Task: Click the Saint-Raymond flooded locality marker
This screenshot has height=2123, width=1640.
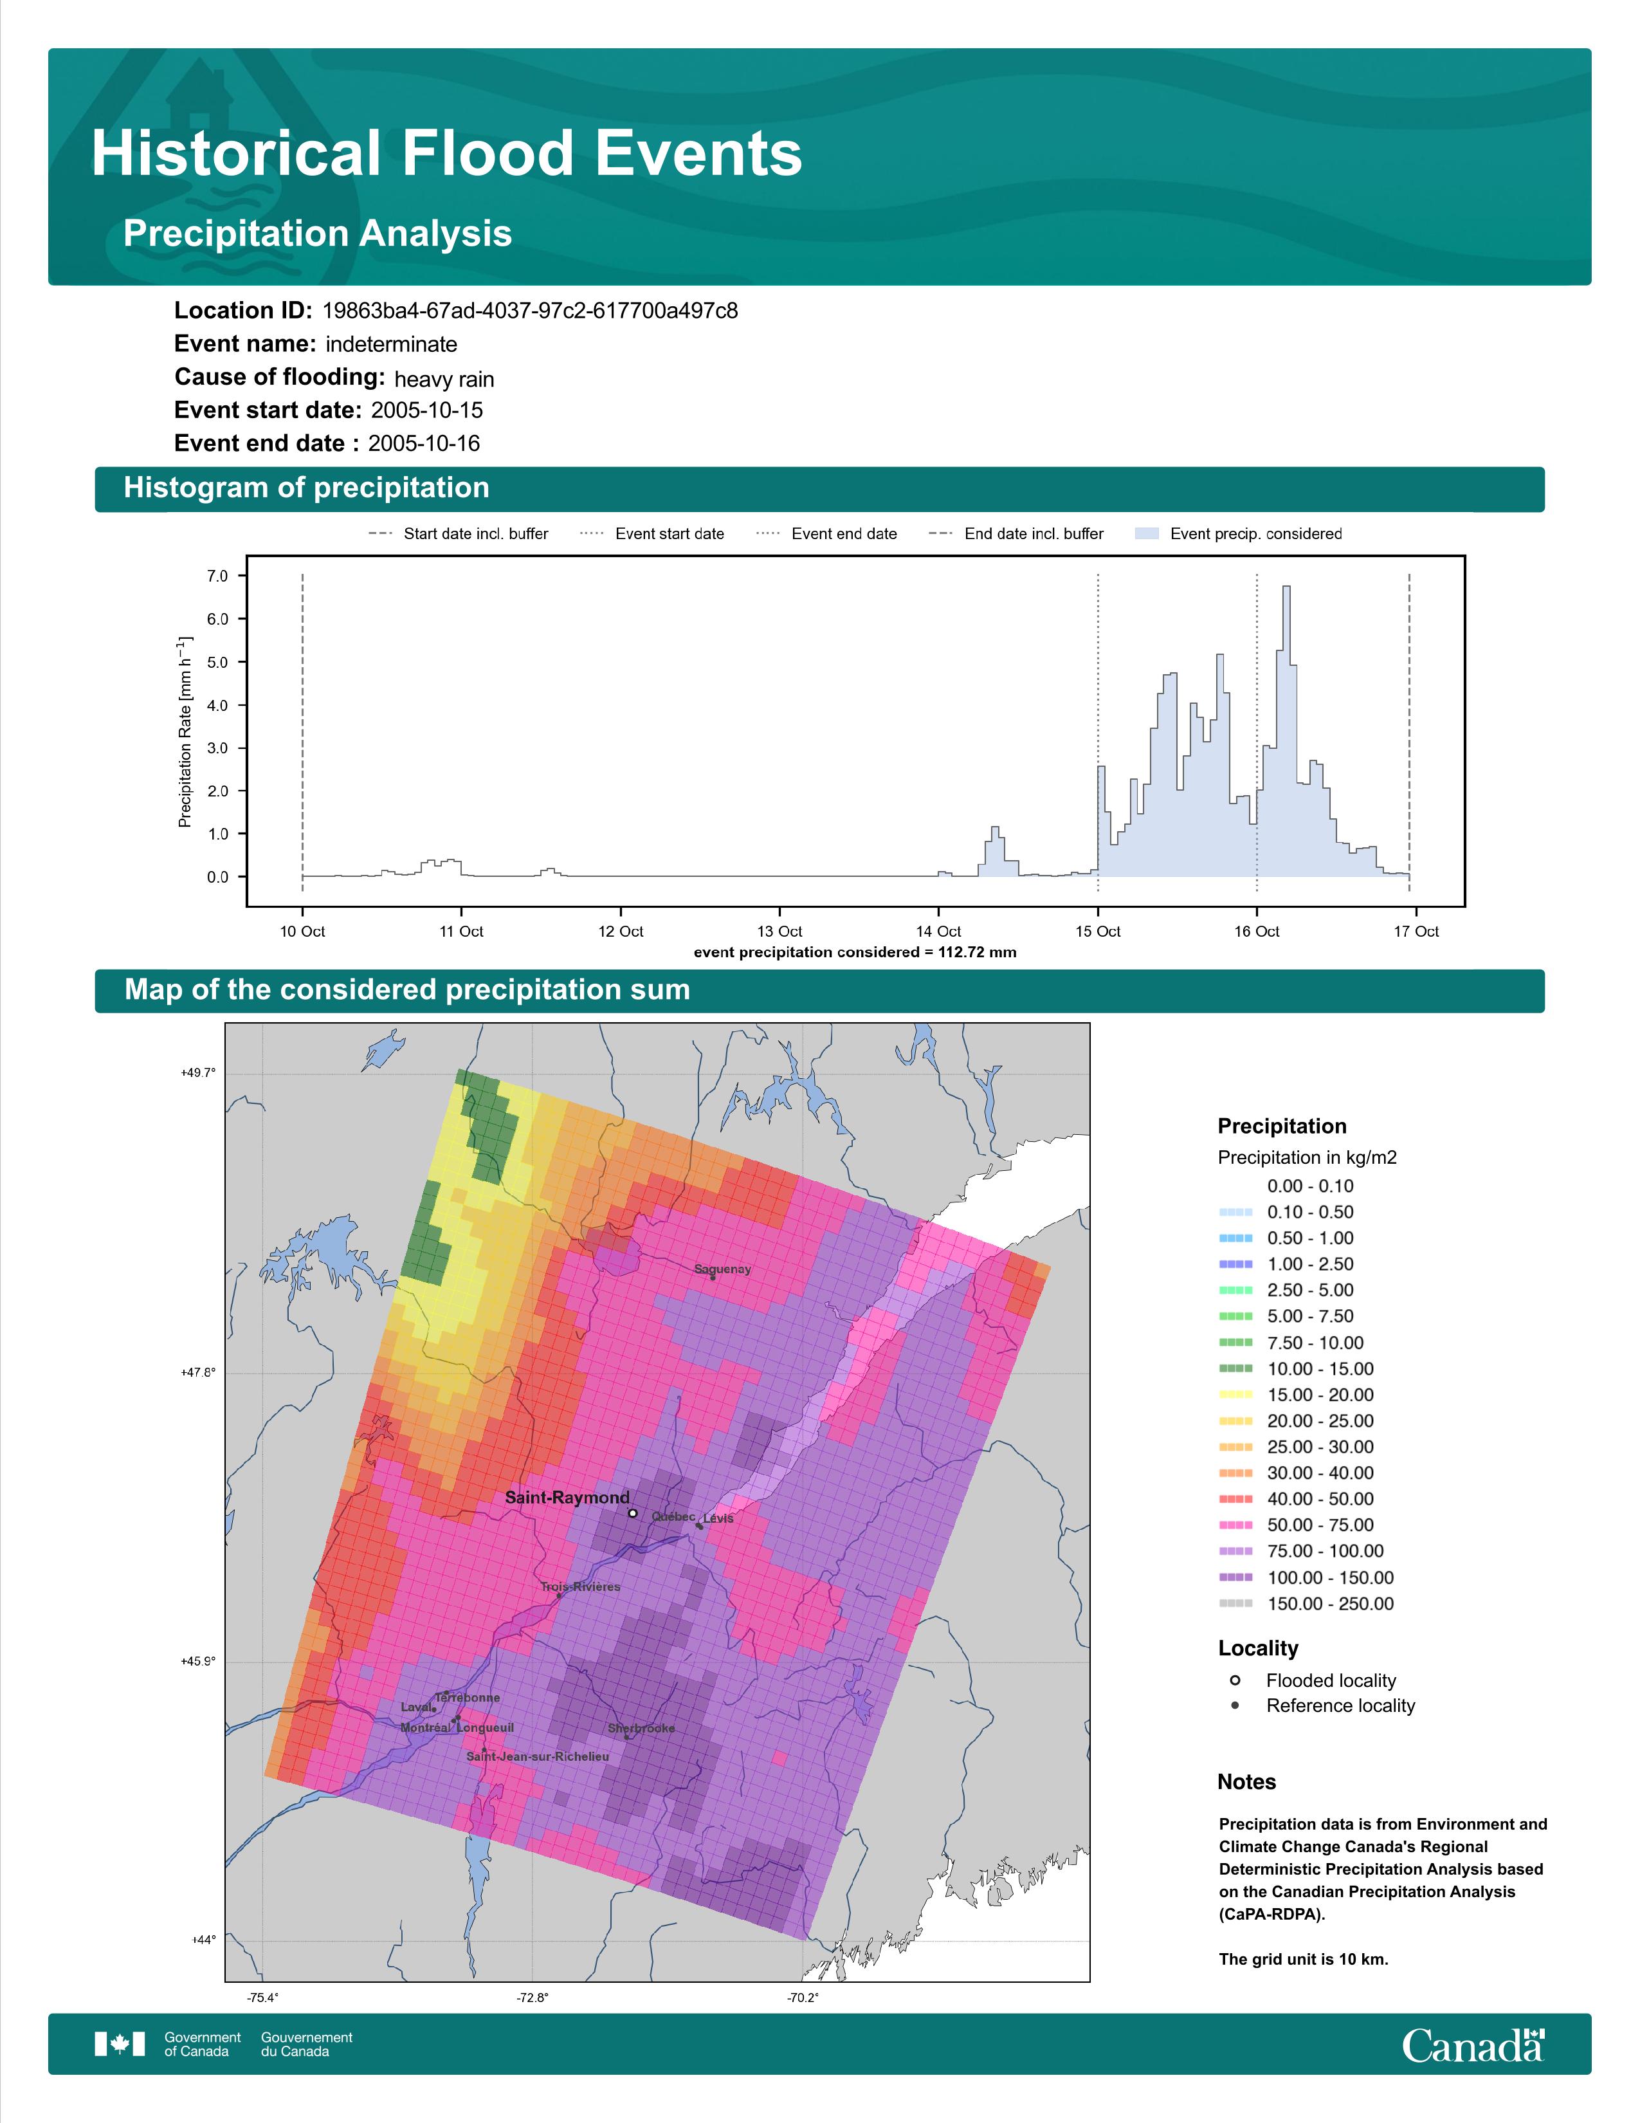Action: (632, 1512)
